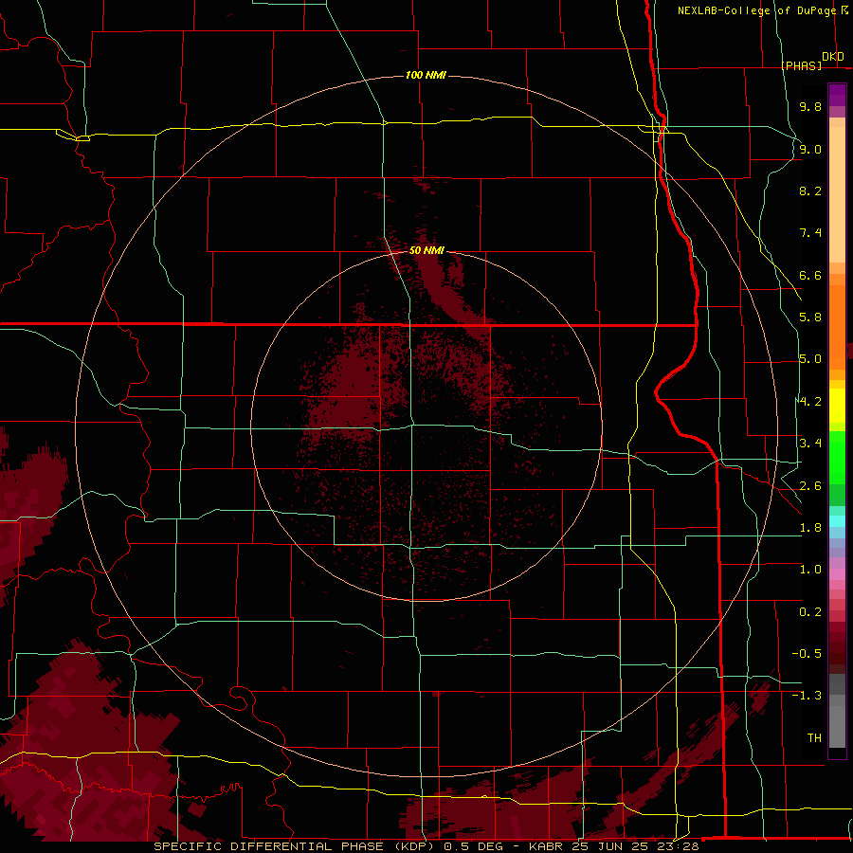Click the 'DKD' label above the color scale
This screenshot has height=853, width=853.
click(833, 57)
